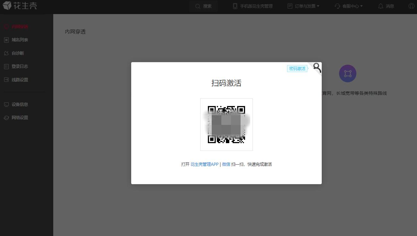Screen dimensions: 417x236
Task: Expand the 客服中心 dropdown
Action: pos(349,6)
